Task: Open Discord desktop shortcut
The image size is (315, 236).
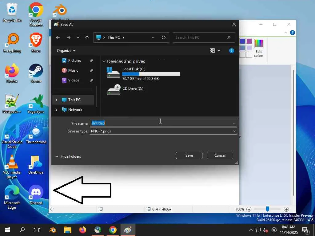Action: tap(36, 195)
